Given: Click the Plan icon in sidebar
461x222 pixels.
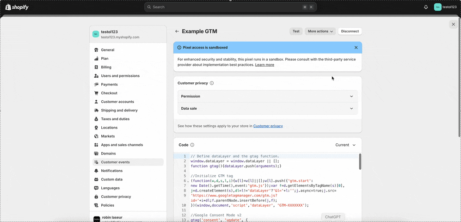Looking at the screenshot, I should pyautogui.click(x=96, y=59).
